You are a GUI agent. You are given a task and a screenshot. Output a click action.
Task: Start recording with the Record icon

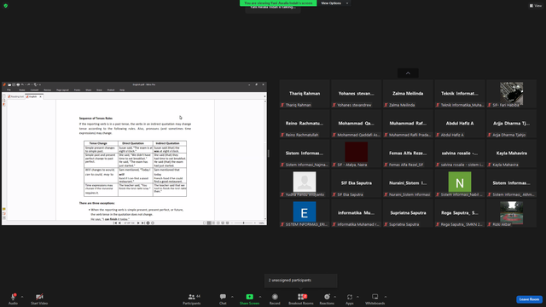pos(275,297)
